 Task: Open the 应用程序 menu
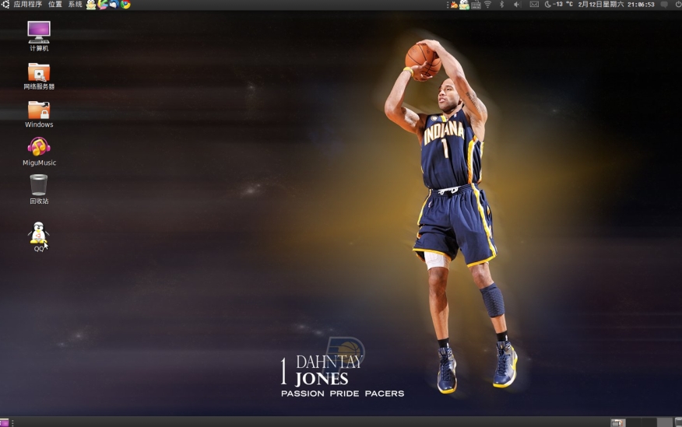[x=27, y=5]
